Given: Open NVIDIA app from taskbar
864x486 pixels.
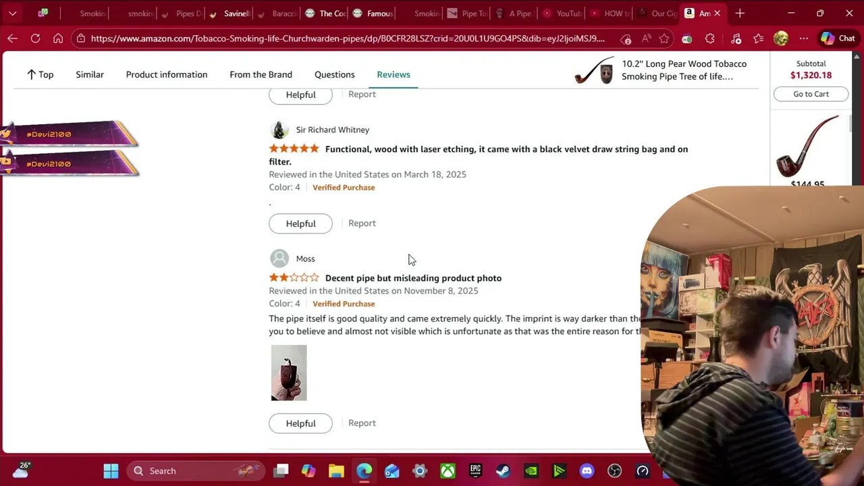Looking at the screenshot, I should pos(531,470).
